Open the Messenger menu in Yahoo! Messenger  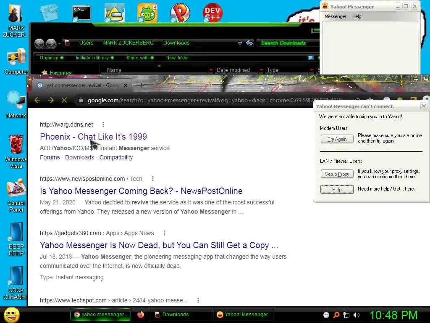335,16
